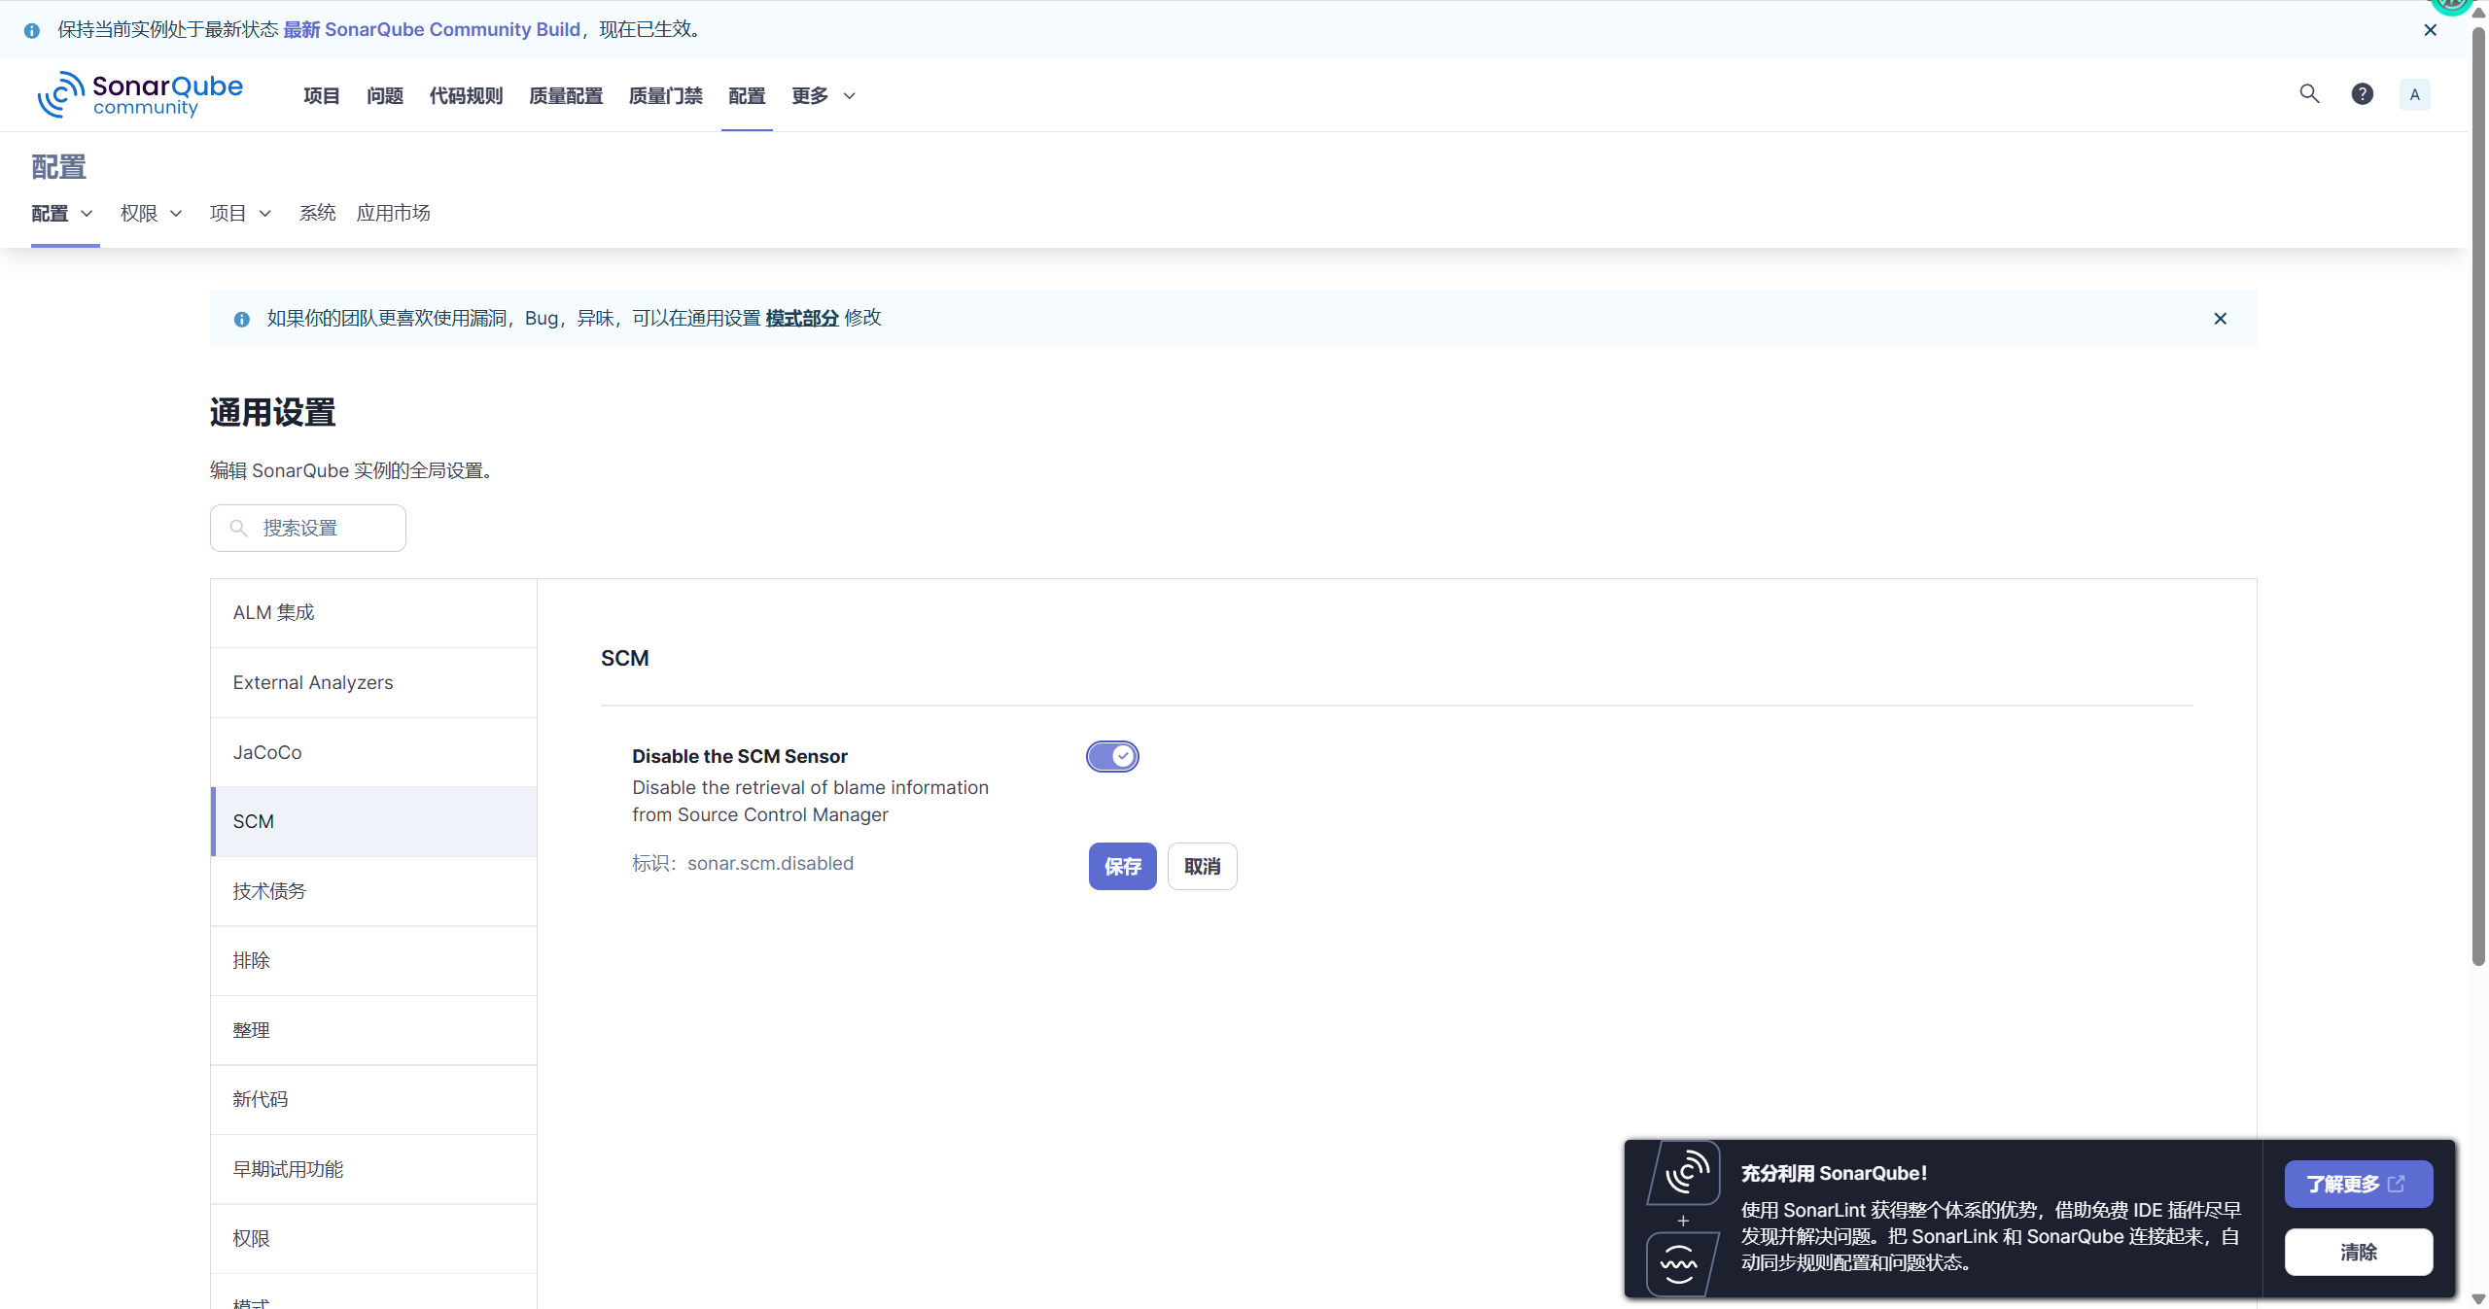The height and width of the screenshot is (1309, 2489).
Task: Select 技术债务 settings category
Action: pyautogui.click(x=373, y=891)
